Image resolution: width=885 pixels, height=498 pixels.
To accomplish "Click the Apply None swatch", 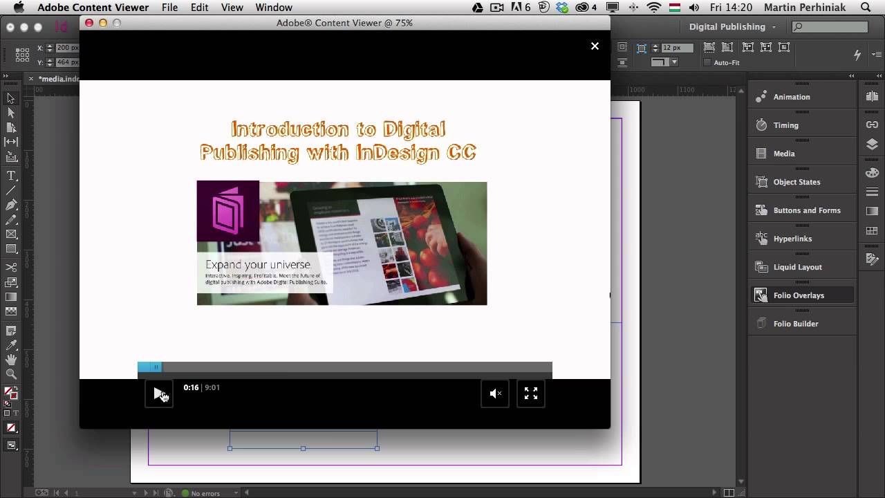I will pos(11,428).
